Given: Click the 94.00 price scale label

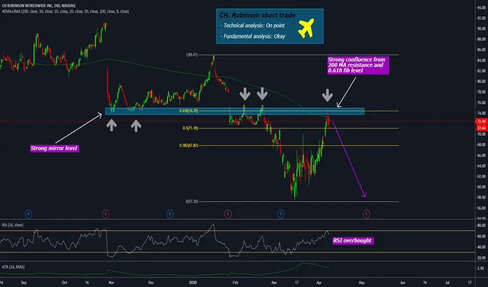Looking at the screenshot, I should click(x=481, y=7).
